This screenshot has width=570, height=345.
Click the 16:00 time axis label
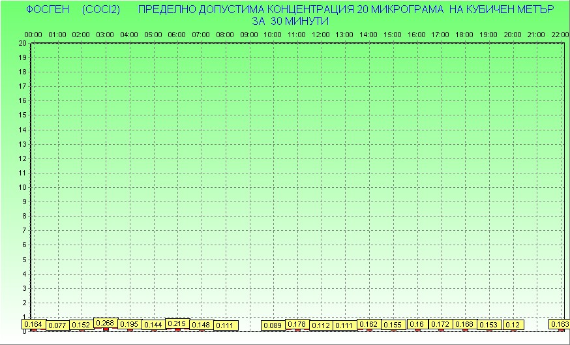416,35
